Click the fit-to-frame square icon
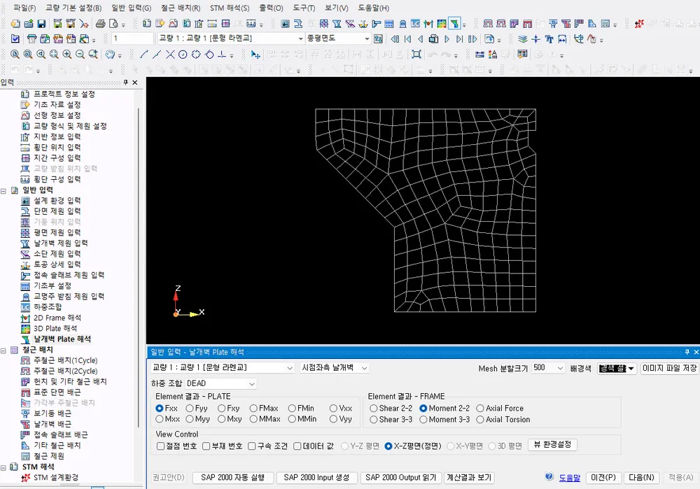Viewport: 700px width, 489px height. coord(416,55)
